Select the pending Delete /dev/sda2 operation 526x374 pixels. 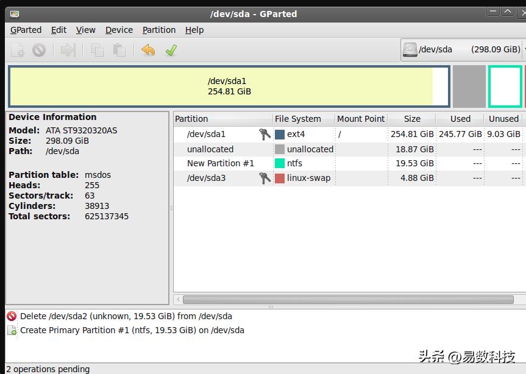126,316
